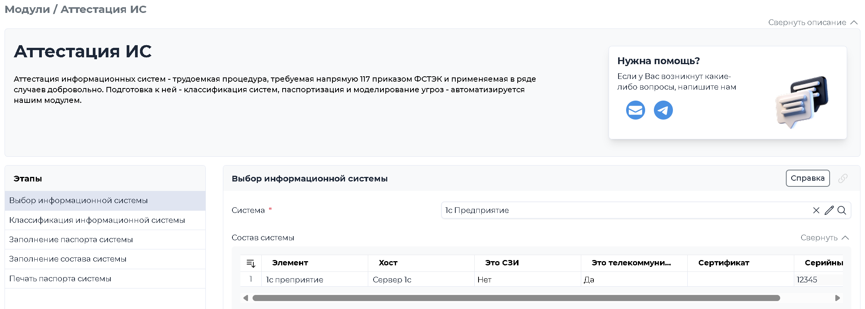865x309 pixels.
Task: Collapse the Состав системы section
Action: click(824, 238)
